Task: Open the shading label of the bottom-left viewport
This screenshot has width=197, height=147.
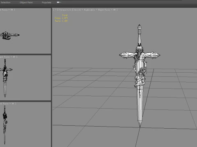Action: (x=8, y=104)
